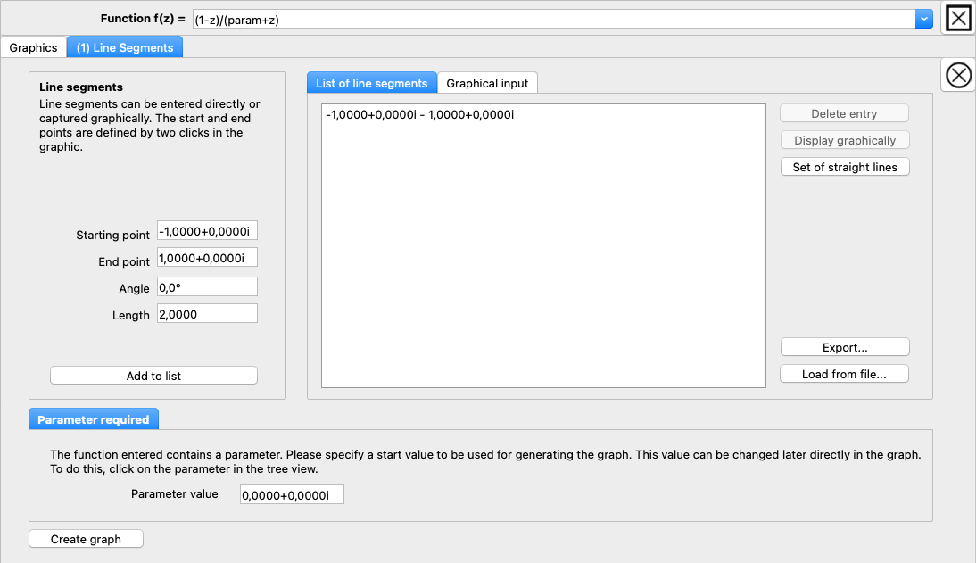Click the Function f(z) text field
This screenshot has height=563, width=976.
click(553, 19)
